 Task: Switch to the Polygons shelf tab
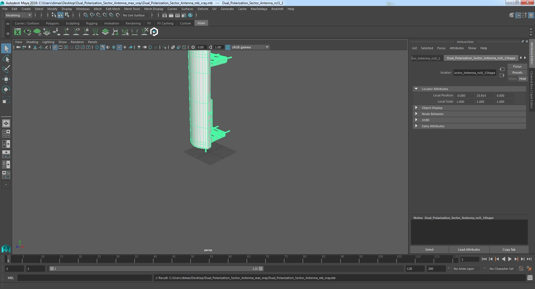(x=52, y=23)
